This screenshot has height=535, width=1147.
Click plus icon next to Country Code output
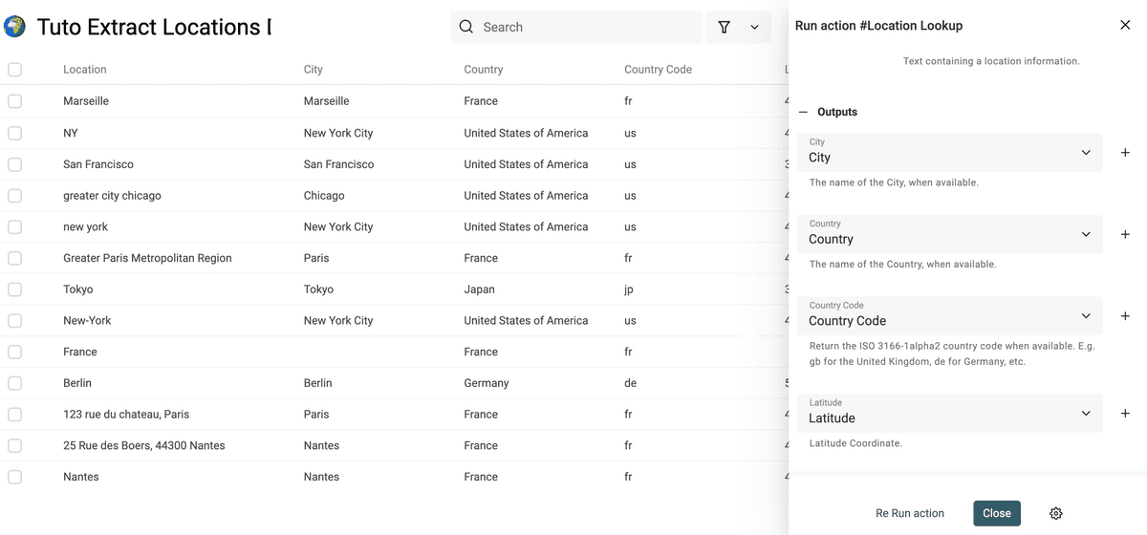(x=1125, y=316)
